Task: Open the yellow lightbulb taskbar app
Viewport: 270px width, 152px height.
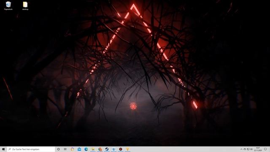Action: (127, 149)
